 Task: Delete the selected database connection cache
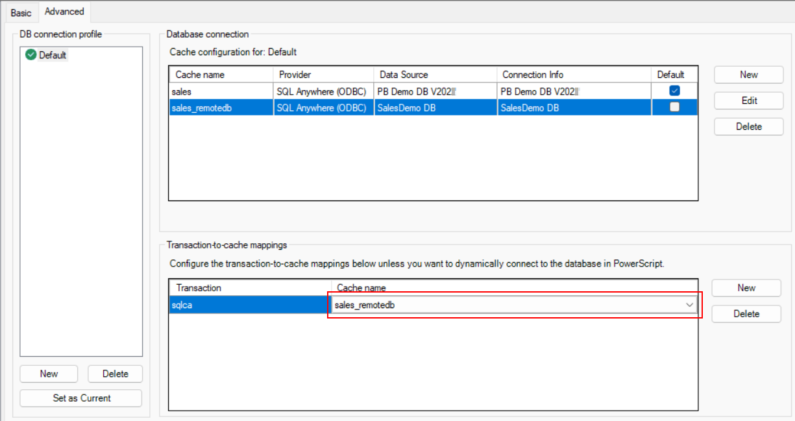[748, 126]
